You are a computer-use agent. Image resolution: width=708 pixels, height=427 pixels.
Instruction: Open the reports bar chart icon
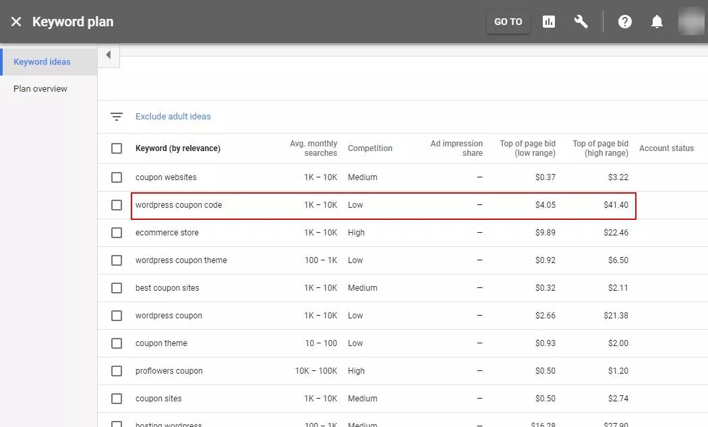tap(549, 22)
